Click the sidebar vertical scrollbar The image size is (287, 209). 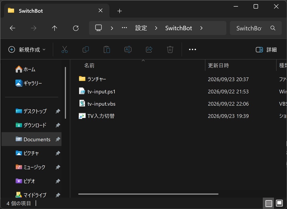pyautogui.click(x=65, y=93)
